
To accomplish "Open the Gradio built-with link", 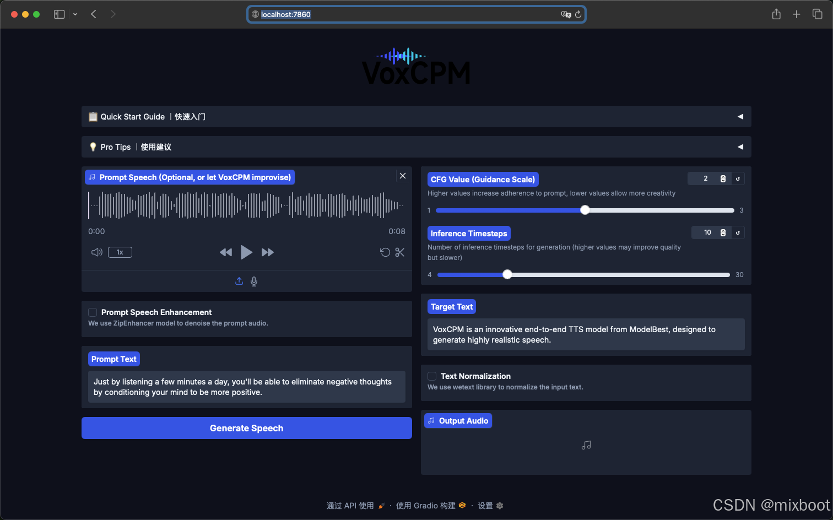I will click(431, 506).
